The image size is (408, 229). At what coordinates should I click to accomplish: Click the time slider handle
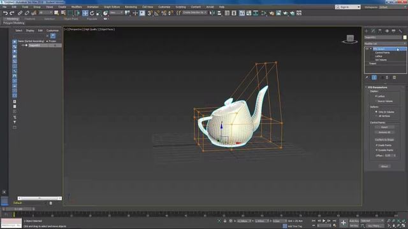[x=18, y=209]
